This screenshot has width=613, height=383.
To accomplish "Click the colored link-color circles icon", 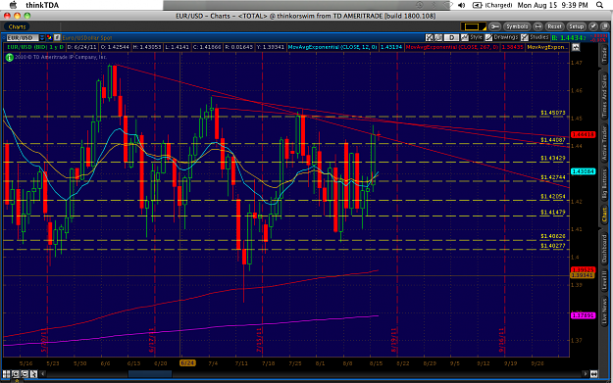I will click(49, 38).
